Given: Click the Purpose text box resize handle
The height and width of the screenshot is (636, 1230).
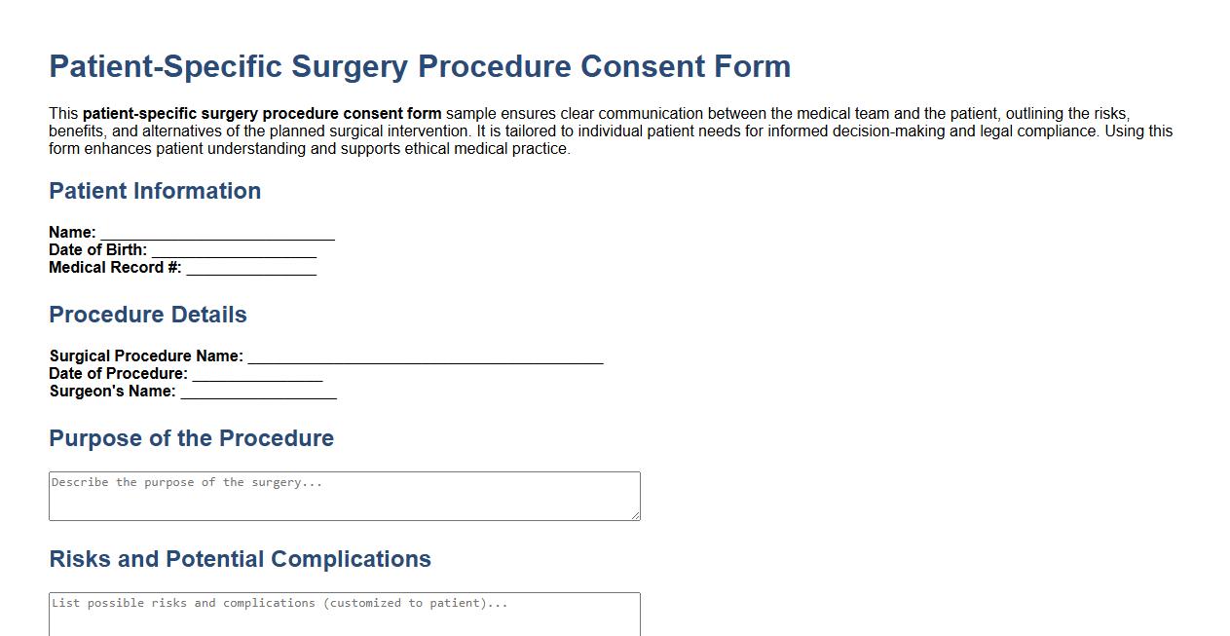Looking at the screenshot, I should click(636, 516).
